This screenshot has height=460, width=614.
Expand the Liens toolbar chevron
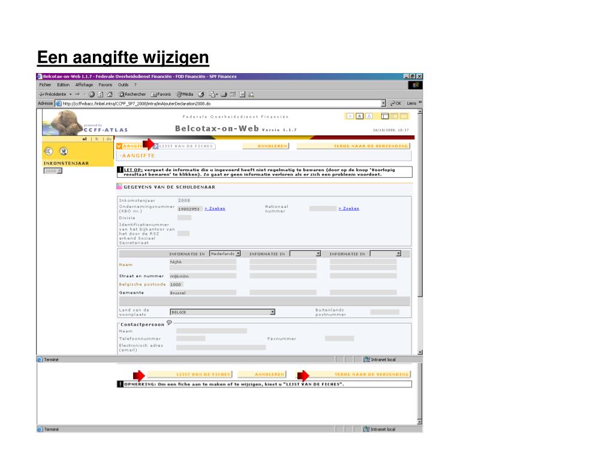(420, 102)
